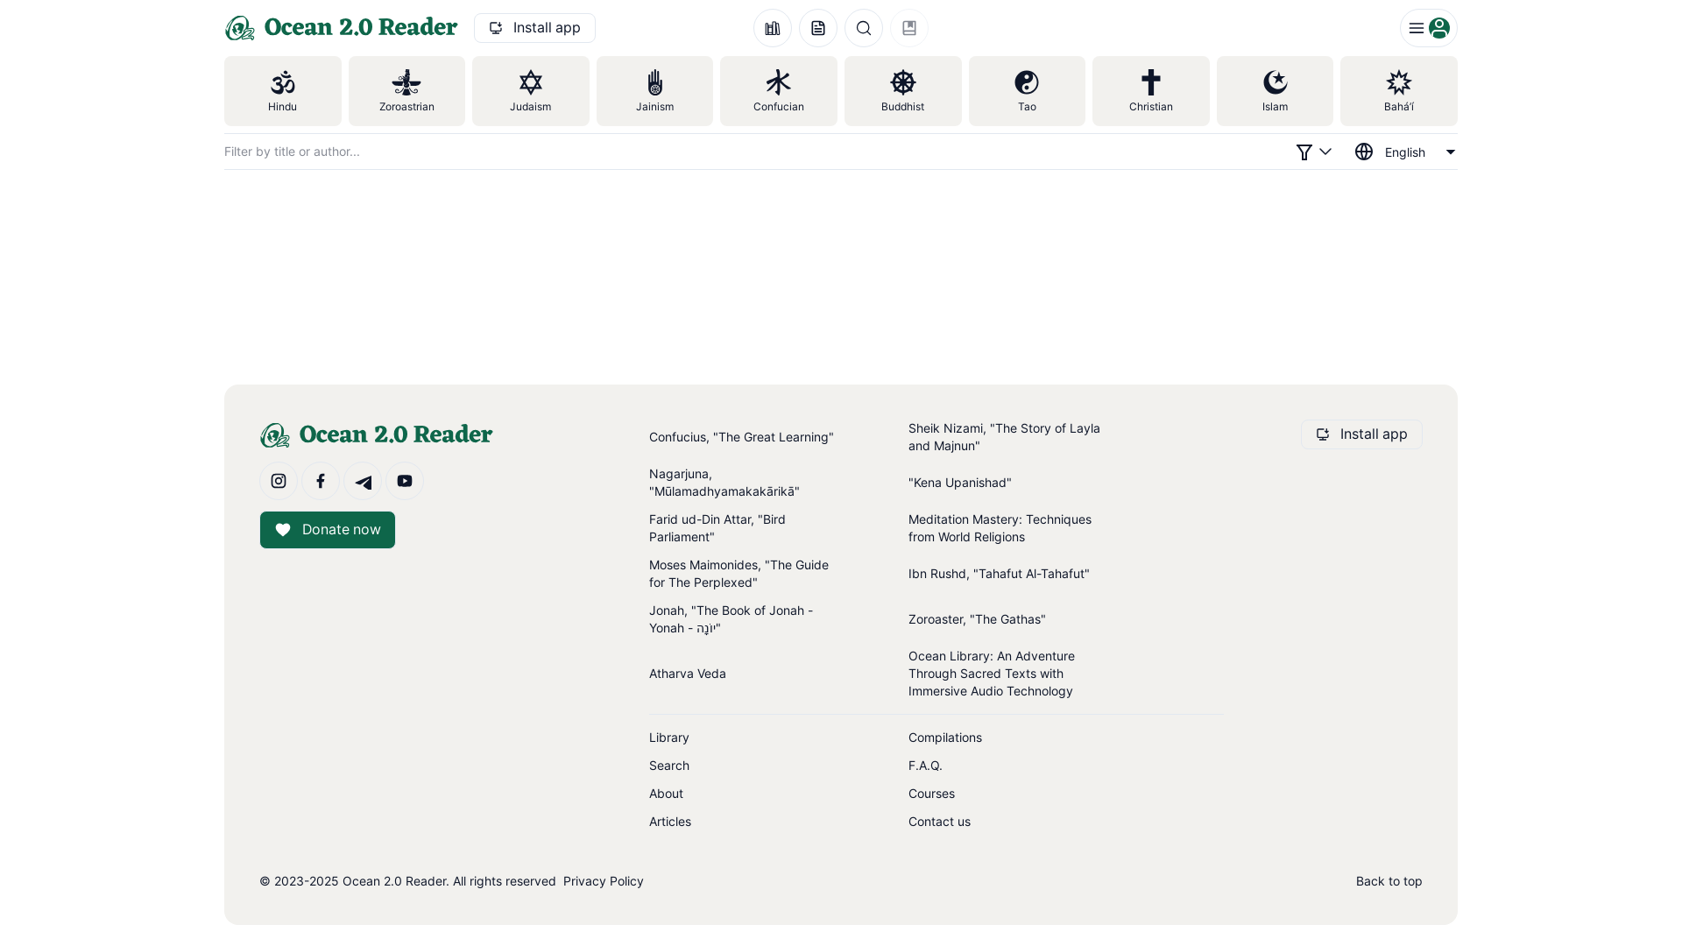The width and height of the screenshot is (1682, 946).
Task: Select the Jainism hand tile
Action: pos(654,91)
